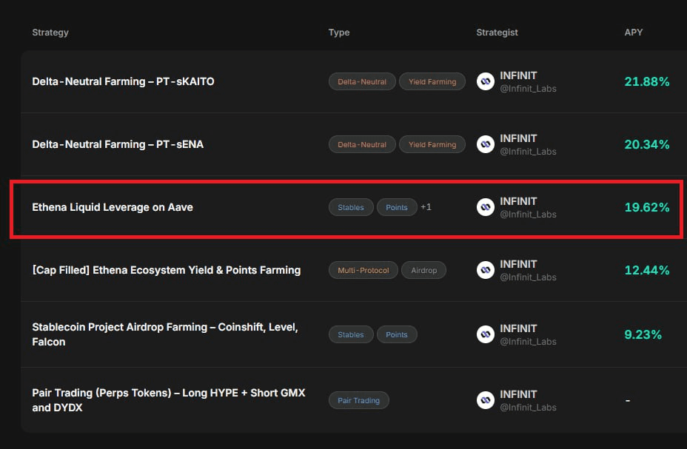Viewport: 687px width, 449px height.
Task: Open Ethena Liquid Leverage on Aave strategy
Action: pyautogui.click(x=113, y=208)
